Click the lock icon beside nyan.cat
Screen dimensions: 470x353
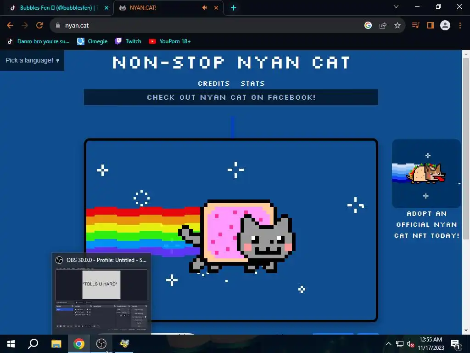coord(58,26)
